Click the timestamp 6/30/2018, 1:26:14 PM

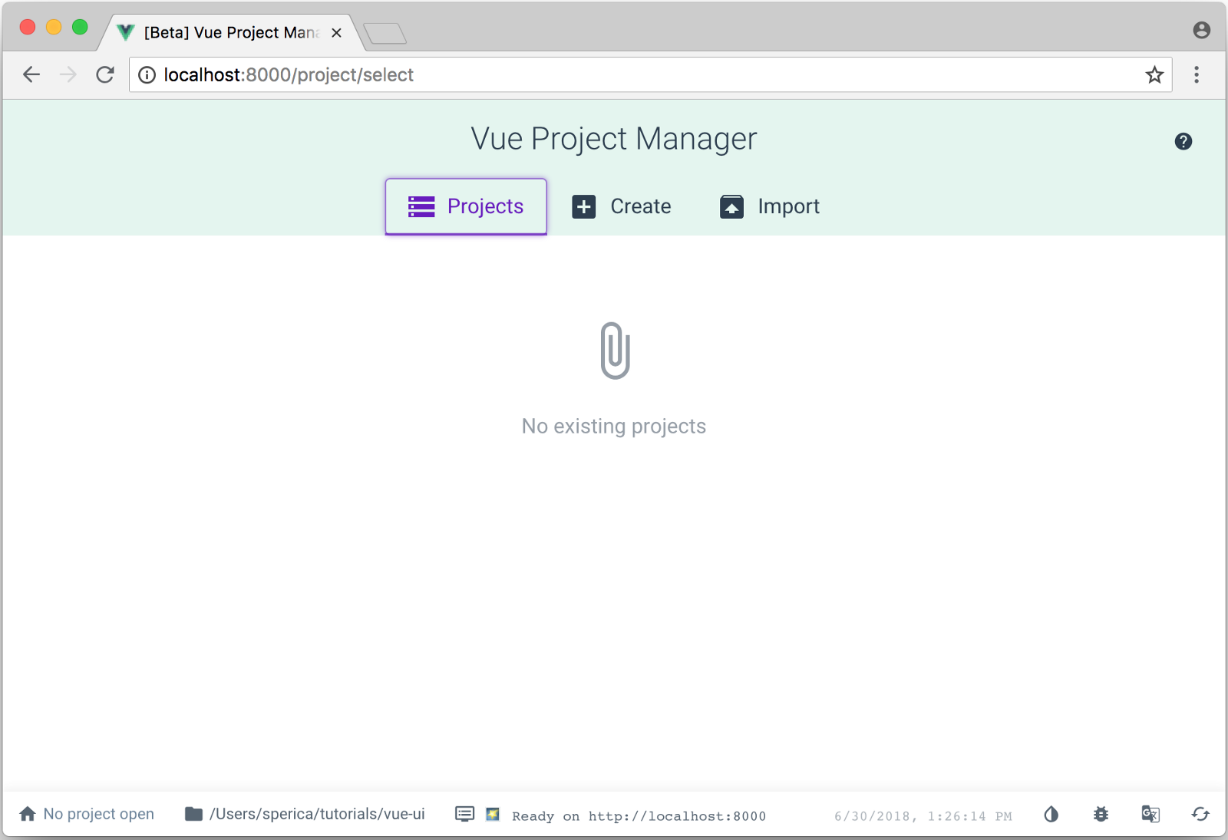[923, 816]
